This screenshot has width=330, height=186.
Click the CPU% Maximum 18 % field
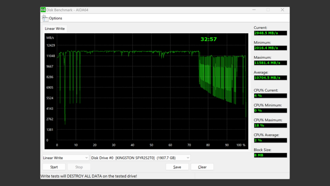tap(270, 125)
